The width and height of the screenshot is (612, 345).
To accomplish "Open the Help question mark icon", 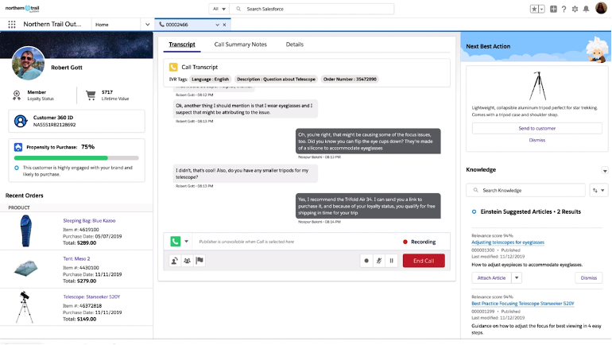I will tap(564, 9).
